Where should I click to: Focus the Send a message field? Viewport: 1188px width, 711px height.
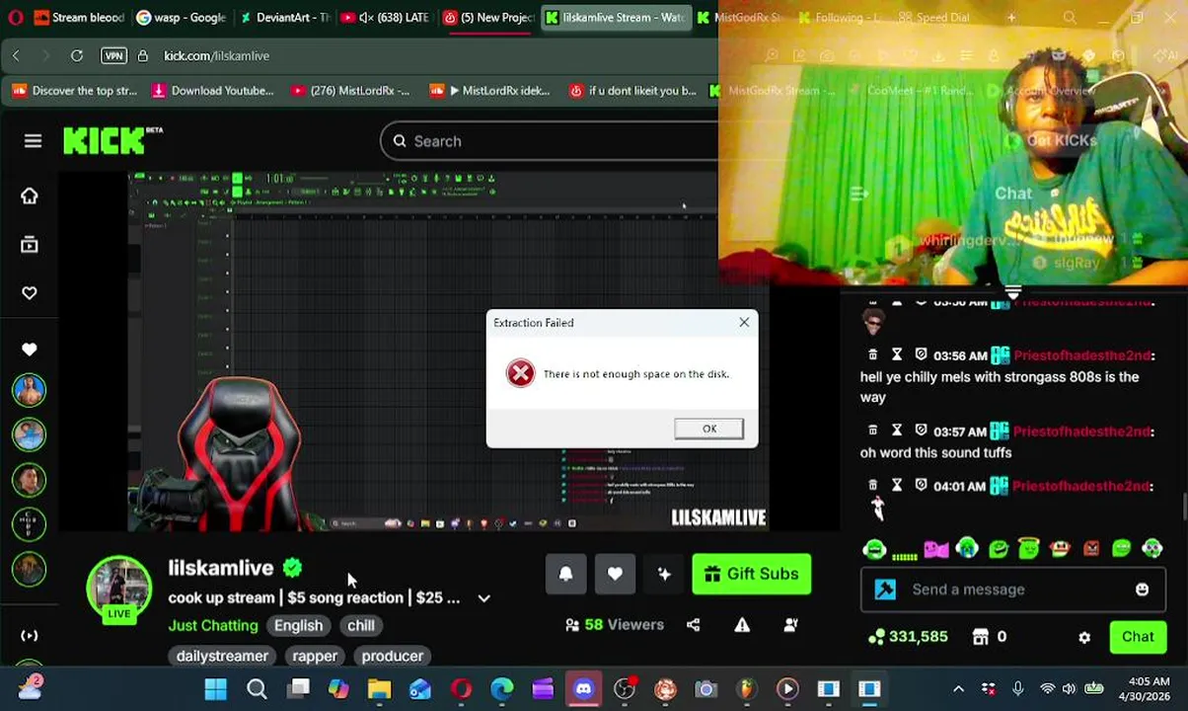coord(1011,590)
